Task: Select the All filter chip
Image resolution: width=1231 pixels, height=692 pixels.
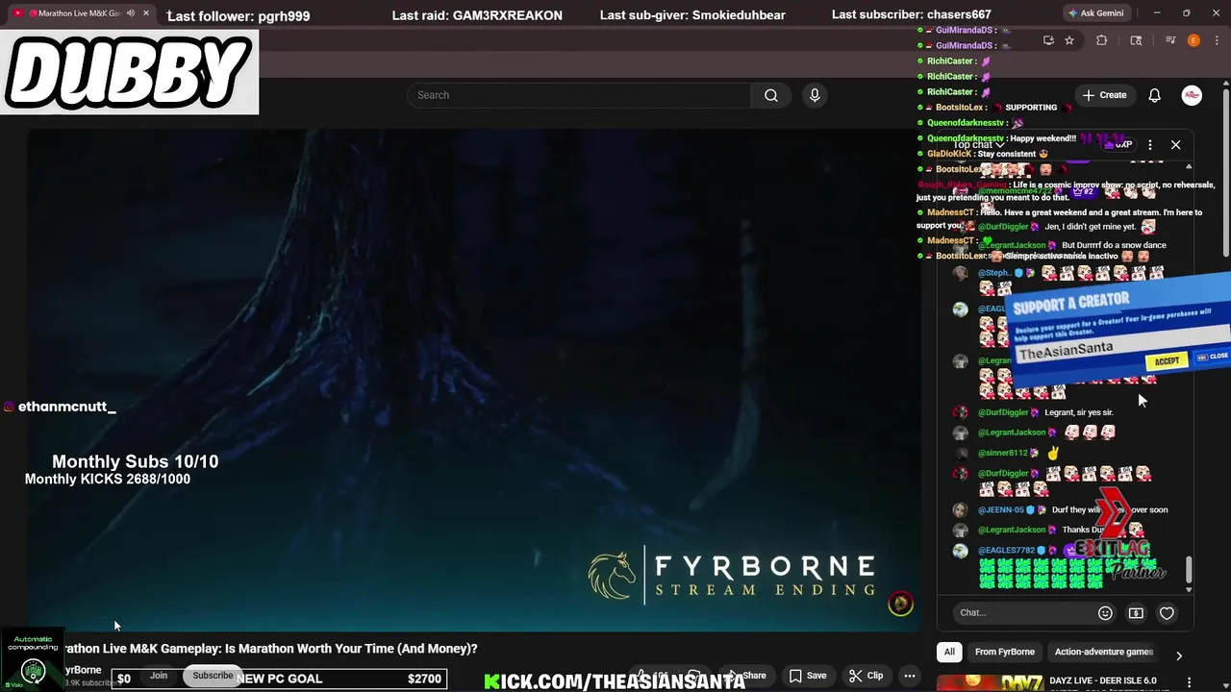Action: coord(949,652)
